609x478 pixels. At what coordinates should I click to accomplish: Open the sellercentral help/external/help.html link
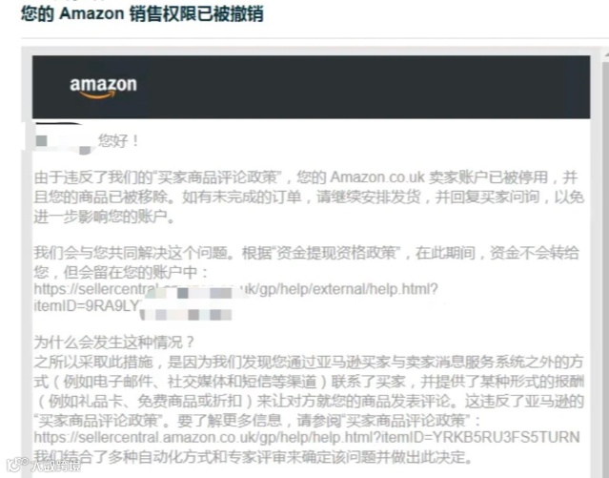pos(235,290)
